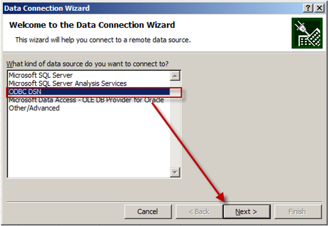Viewport: 328px width, 226px height.
Task: Click the disabled Finish button
Action: (297, 212)
